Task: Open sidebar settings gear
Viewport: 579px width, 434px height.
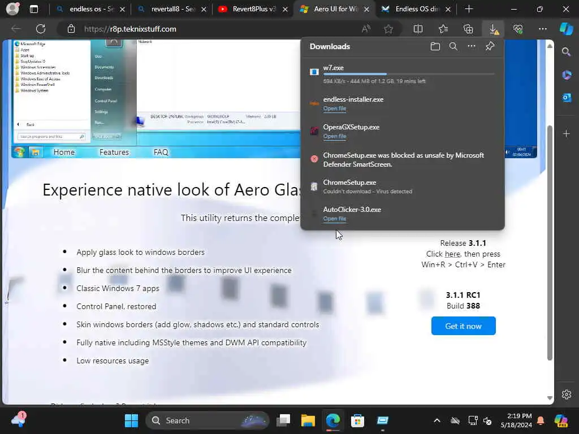Action: (567, 394)
